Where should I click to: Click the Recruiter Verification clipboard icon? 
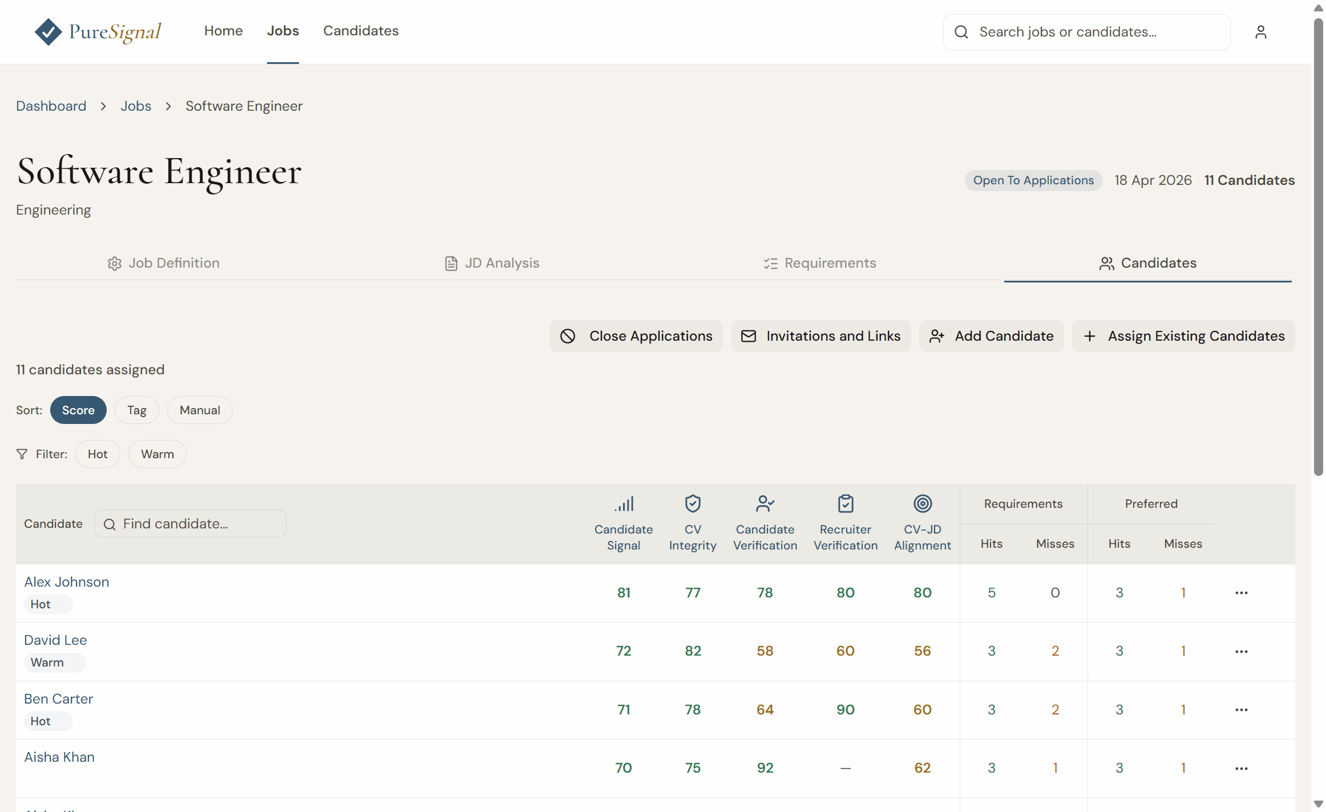pyautogui.click(x=846, y=504)
